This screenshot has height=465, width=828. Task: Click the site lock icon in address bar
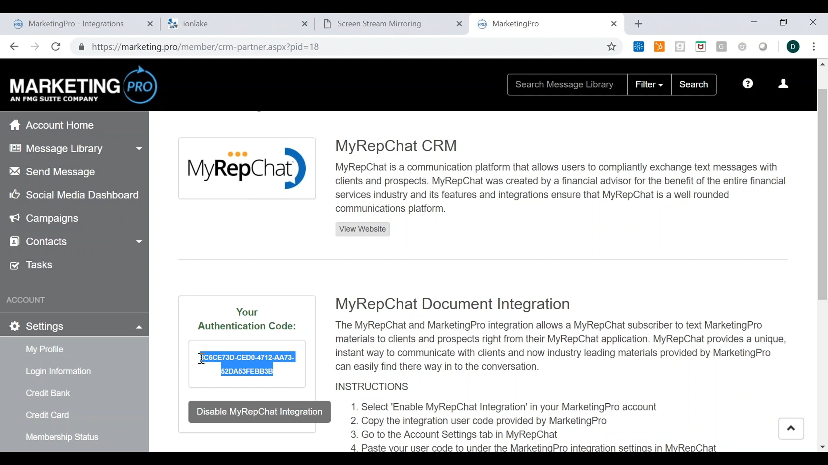pos(81,46)
